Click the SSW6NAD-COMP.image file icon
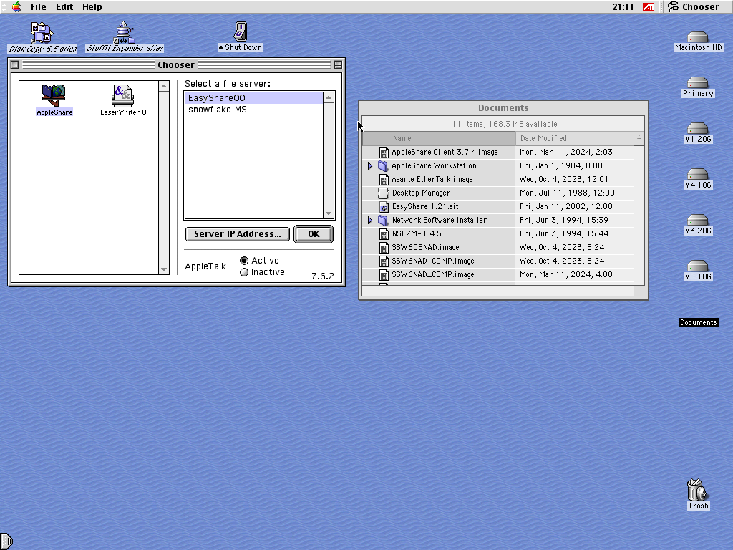Screen dimensions: 733x550 point(384,261)
